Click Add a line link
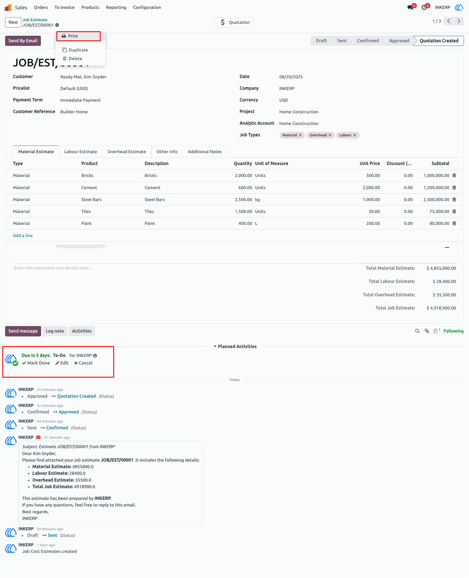 click(23, 236)
